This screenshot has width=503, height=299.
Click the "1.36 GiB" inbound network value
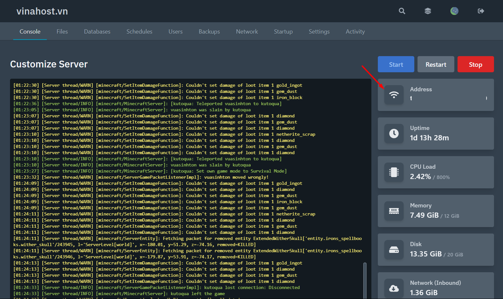pos(424,293)
